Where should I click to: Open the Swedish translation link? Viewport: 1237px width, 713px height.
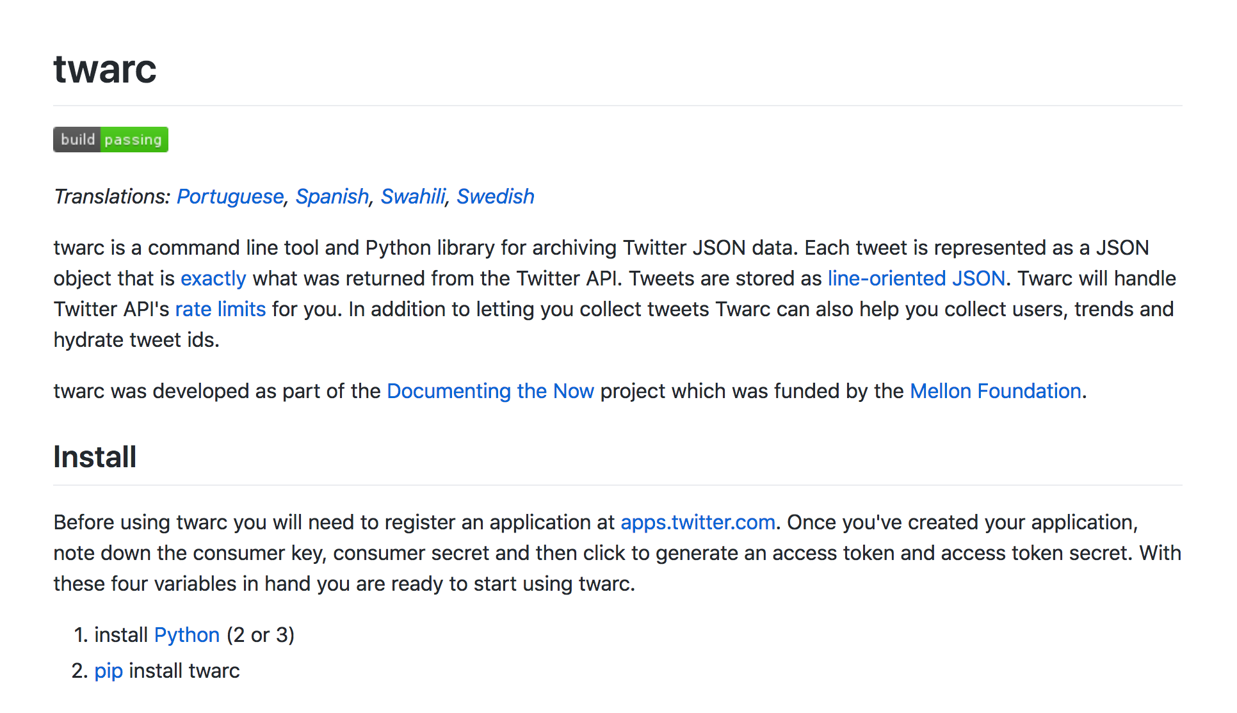[495, 196]
